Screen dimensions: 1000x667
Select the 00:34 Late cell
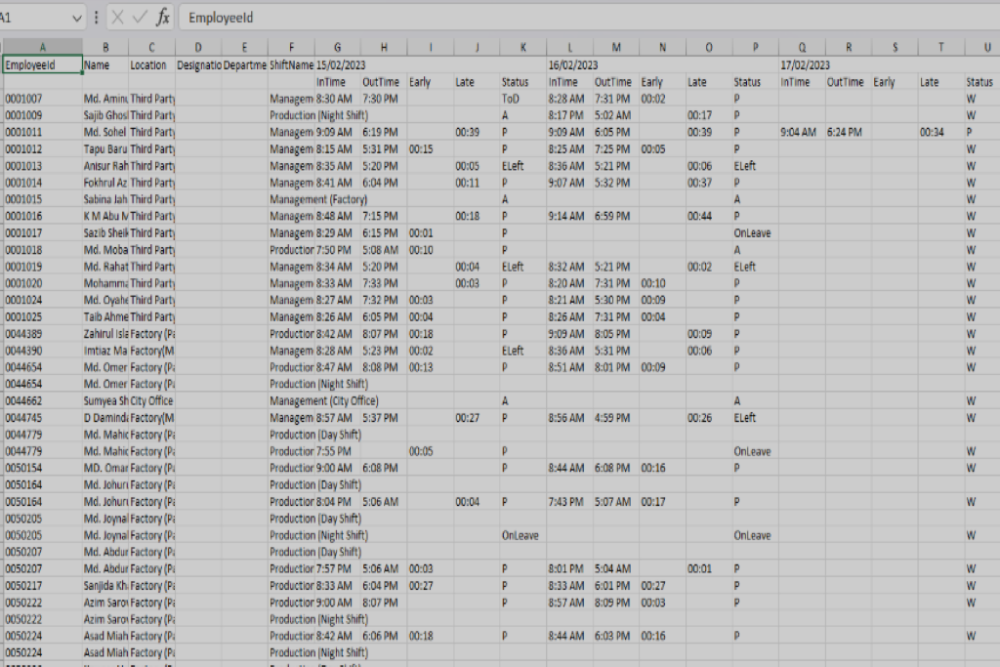pyautogui.click(x=940, y=133)
